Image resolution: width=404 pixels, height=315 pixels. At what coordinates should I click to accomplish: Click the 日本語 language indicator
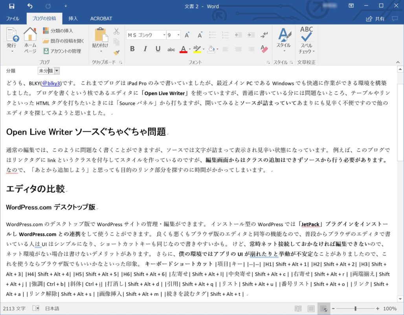pos(52,309)
